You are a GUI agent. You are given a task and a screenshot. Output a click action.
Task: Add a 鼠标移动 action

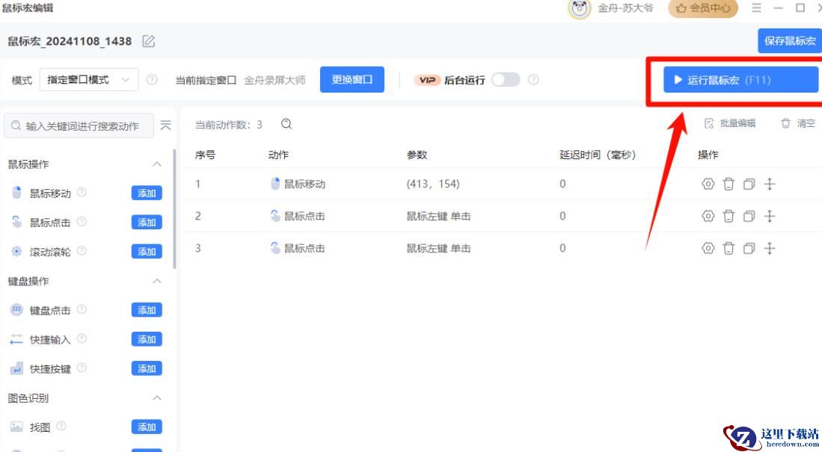coord(147,194)
